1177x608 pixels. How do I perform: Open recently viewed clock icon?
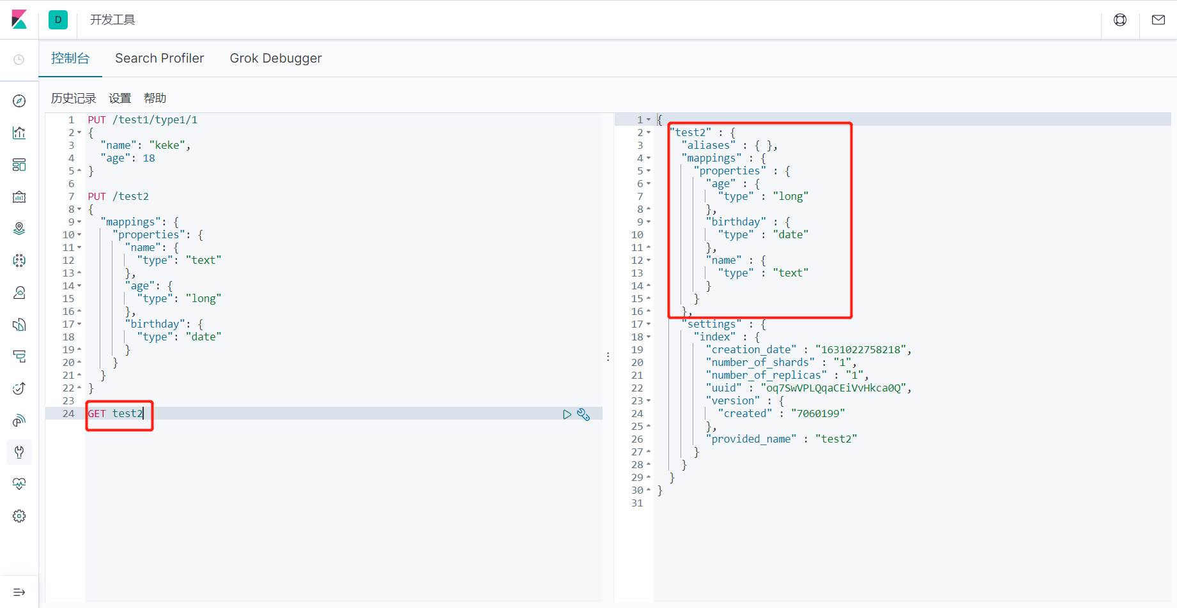pyautogui.click(x=19, y=59)
